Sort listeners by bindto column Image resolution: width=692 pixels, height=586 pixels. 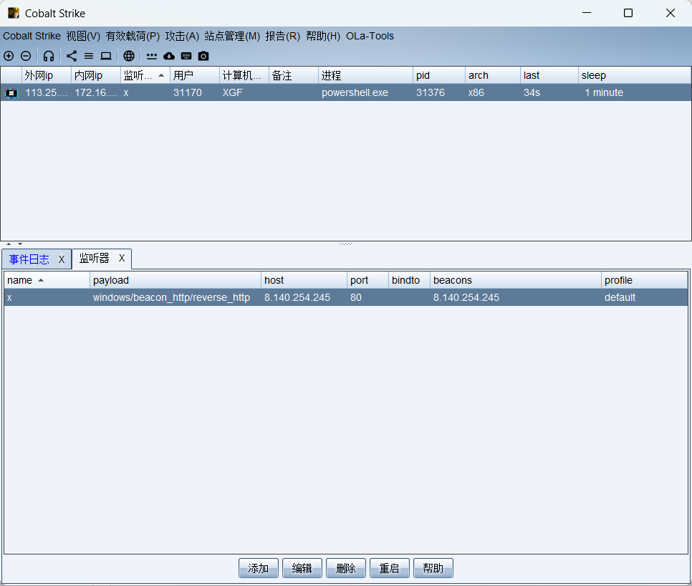[x=409, y=280]
